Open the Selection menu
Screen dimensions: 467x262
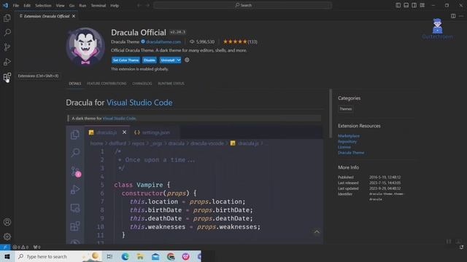[x=43, y=5]
